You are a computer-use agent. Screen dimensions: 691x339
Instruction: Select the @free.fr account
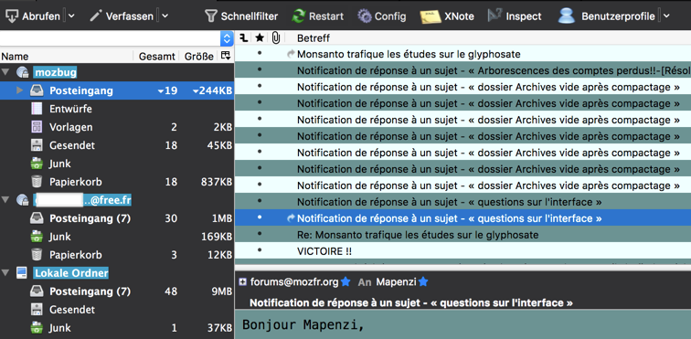click(82, 200)
